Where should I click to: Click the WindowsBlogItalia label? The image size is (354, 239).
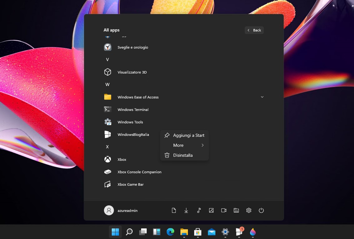pos(133,135)
